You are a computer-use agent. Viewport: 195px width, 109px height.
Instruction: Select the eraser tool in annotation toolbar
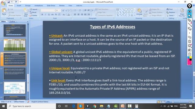190,29
